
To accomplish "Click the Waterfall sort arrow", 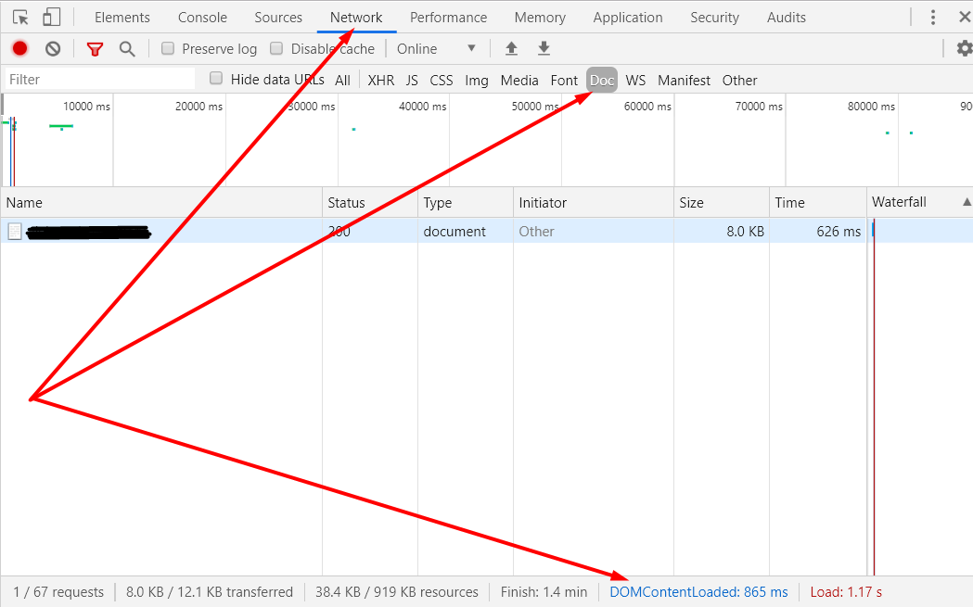I will pyautogui.click(x=967, y=202).
